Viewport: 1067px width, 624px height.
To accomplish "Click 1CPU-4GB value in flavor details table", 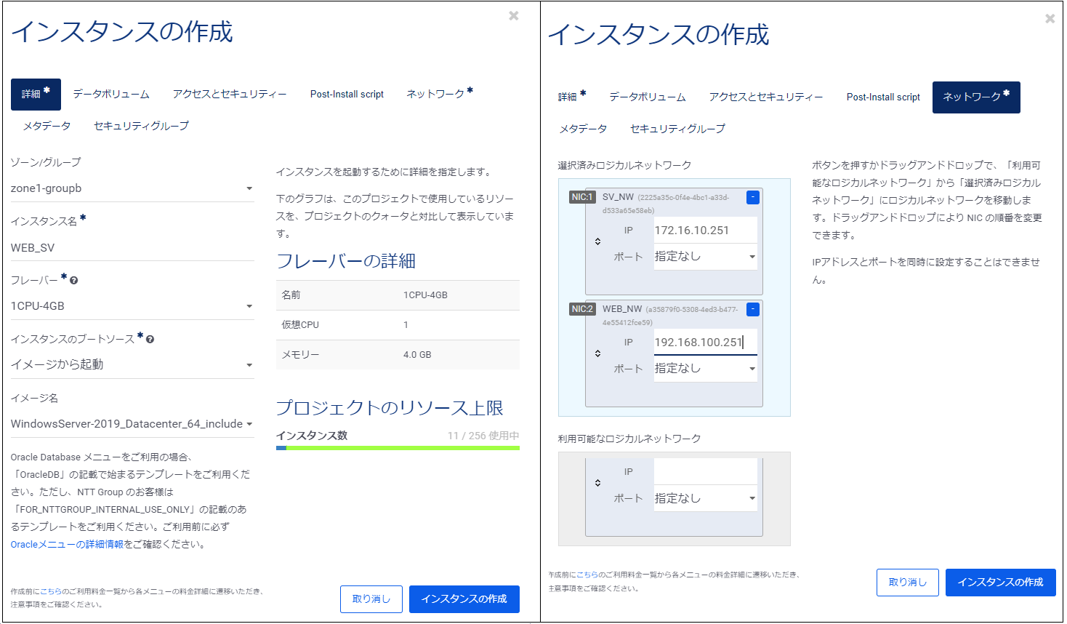I will pos(425,295).
